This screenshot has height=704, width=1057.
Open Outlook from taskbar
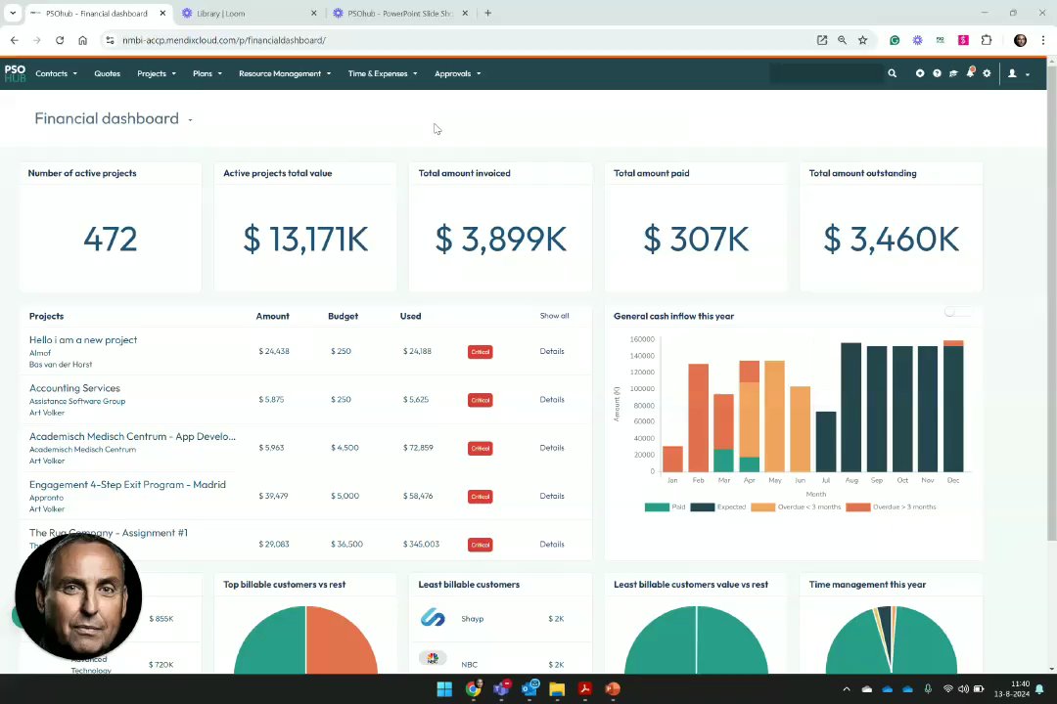tap(529, 688)
